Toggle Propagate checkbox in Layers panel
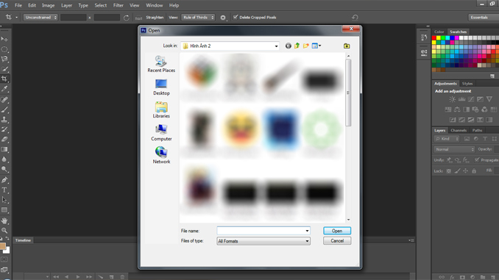Screen dimensions: 499x280 pyautogui.click(x=477, y=160)
